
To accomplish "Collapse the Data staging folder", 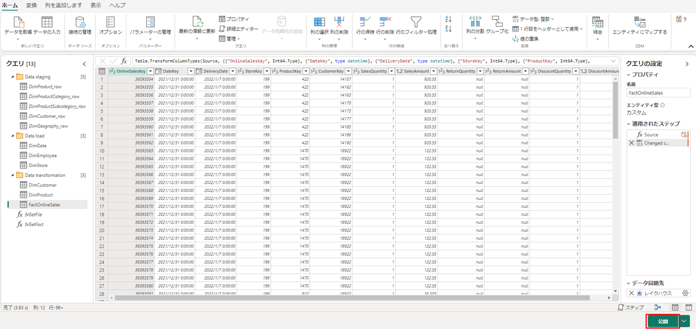I will (x=13, y=76).
